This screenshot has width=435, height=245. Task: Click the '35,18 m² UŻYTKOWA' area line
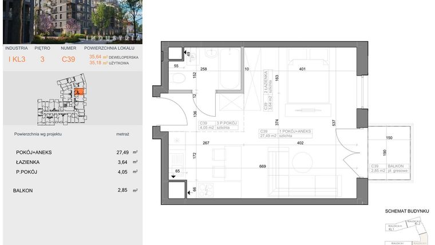pos(109,63)
